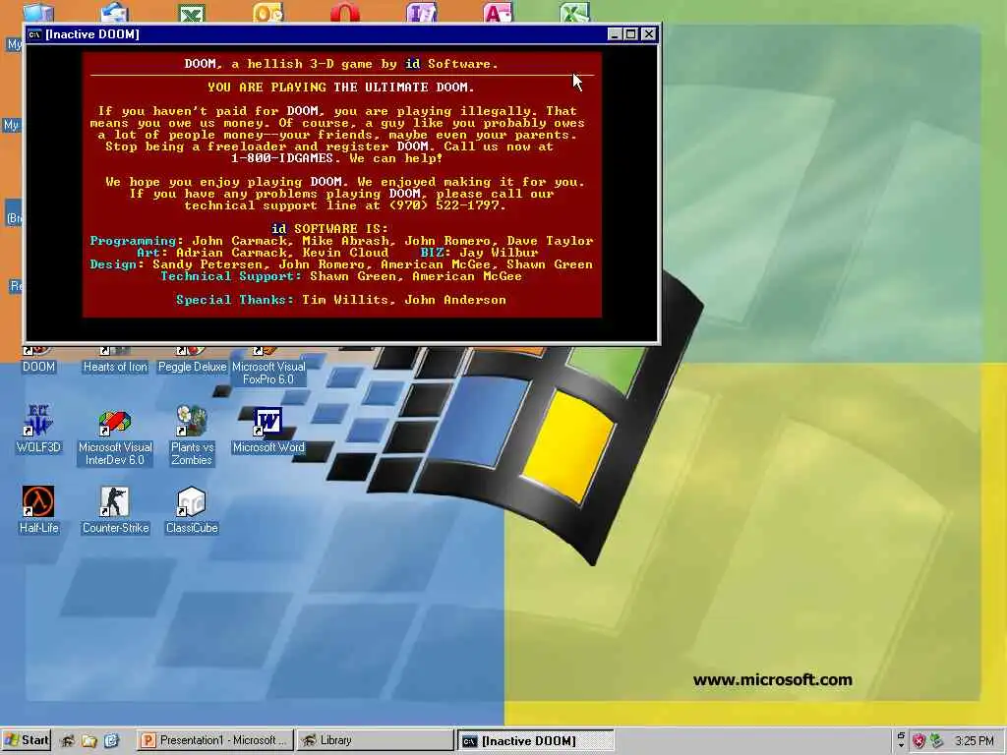Open the DOOM desktop shortcut
The image size is (1007, 755).
[x=38, y=361]
